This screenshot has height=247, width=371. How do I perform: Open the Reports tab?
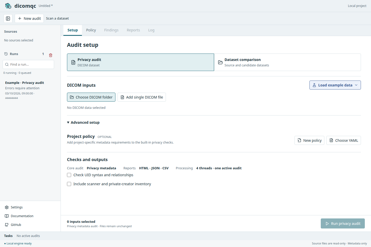coord(133,30)
